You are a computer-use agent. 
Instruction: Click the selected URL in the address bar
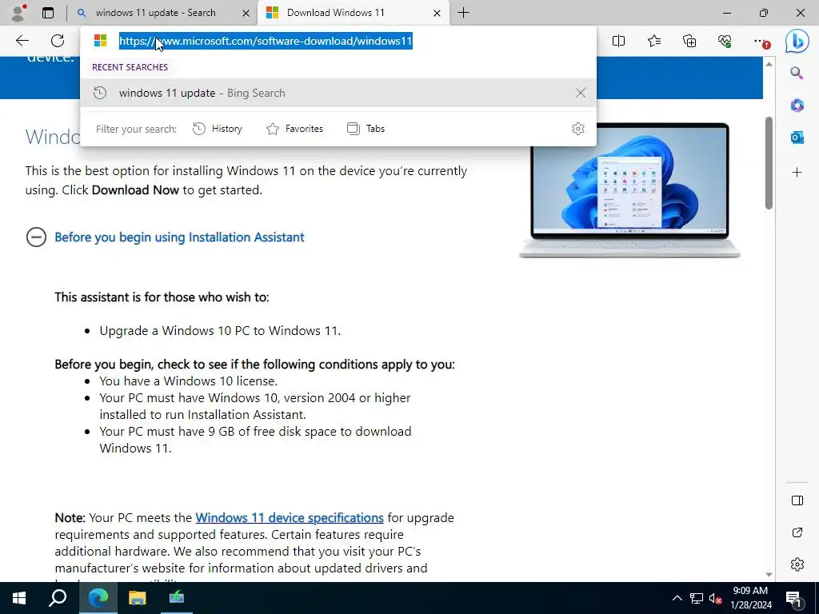pos(266,41)
